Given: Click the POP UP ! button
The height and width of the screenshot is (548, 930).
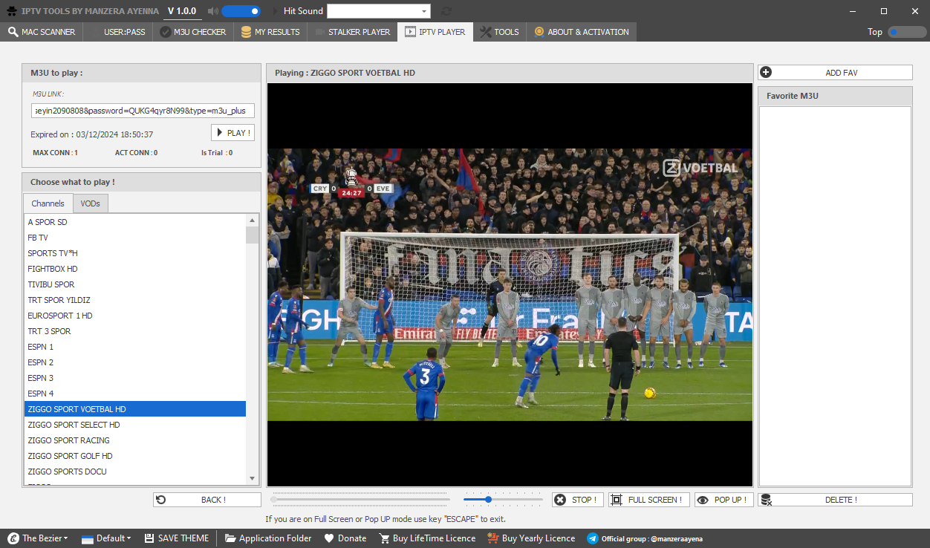Looking at the screenshot, I should tap(724, 500).
